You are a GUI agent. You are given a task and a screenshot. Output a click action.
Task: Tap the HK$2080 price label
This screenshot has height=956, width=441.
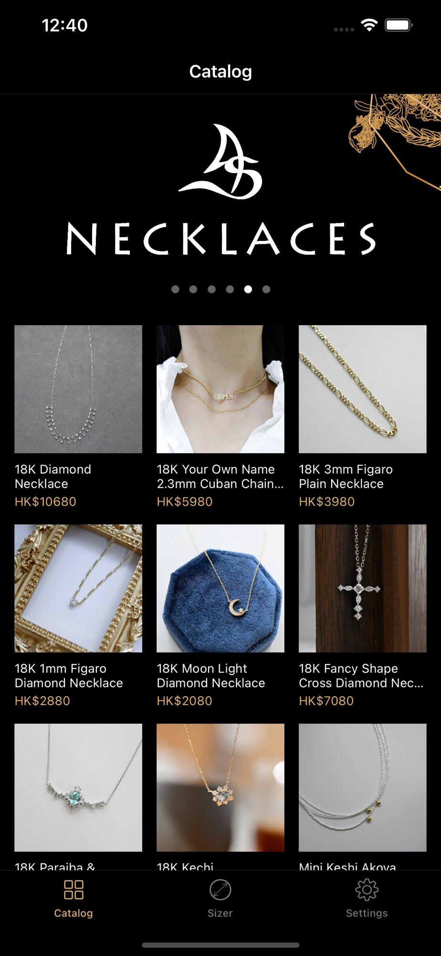click(x=184, y=701)
